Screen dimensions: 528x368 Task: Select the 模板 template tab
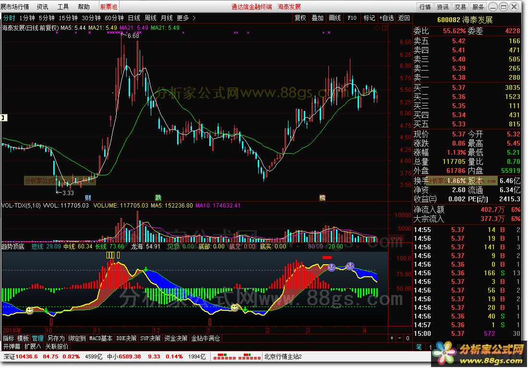[23, 338]
